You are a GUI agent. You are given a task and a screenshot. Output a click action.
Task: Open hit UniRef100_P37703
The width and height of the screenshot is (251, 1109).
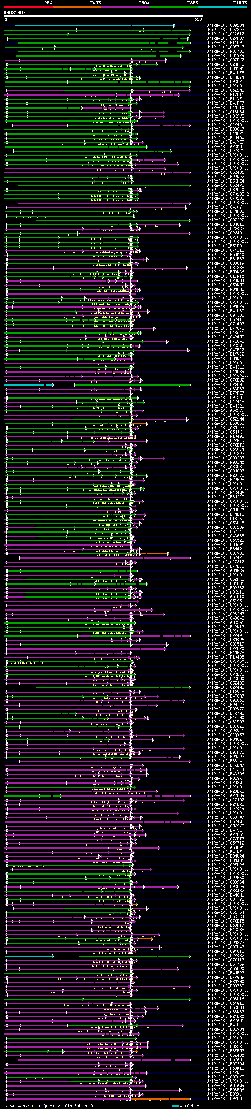coord(225,52)
